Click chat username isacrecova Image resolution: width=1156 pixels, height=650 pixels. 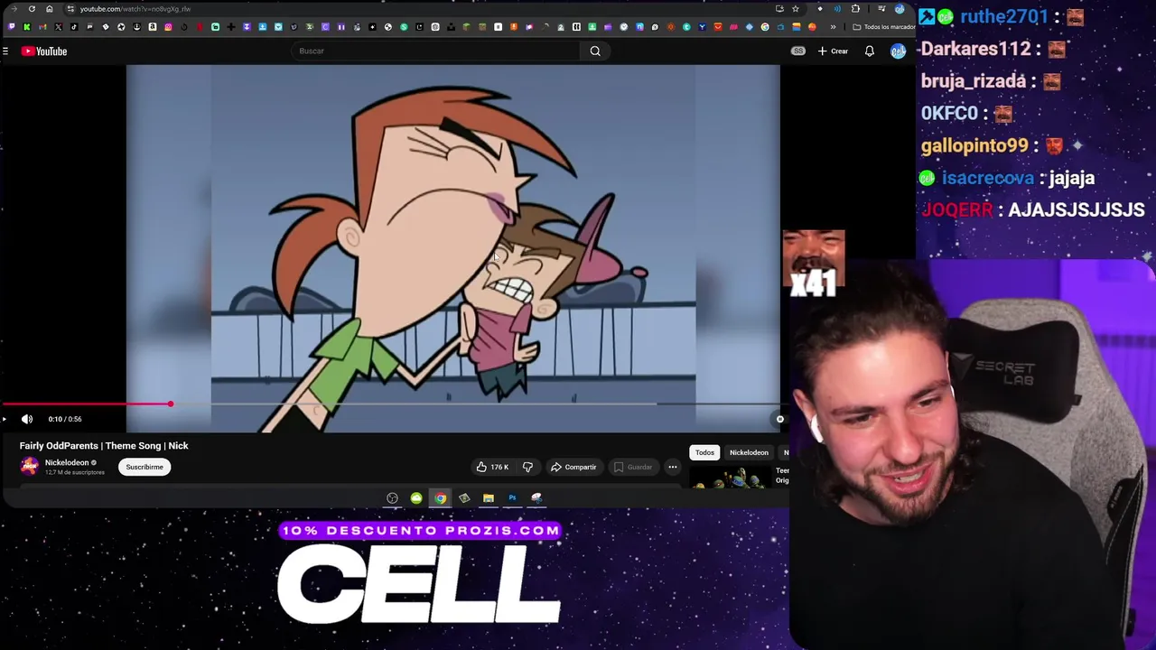coord(988,178)
